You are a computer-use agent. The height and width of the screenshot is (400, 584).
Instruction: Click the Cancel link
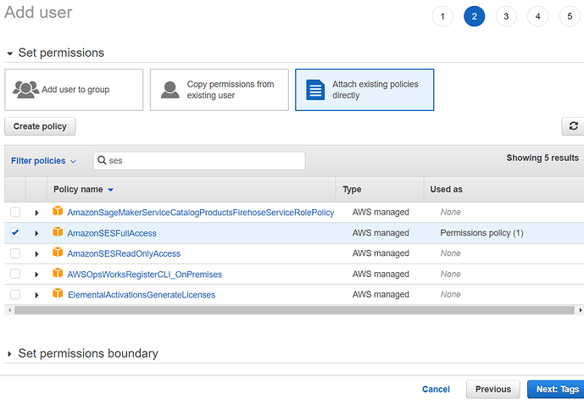click(x=436, y=389)
